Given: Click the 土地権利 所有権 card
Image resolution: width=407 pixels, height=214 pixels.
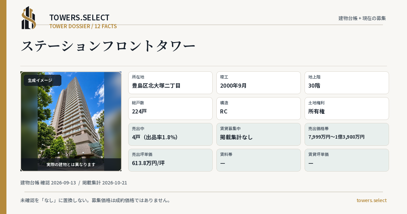Looking at the screenshot, I should [347, 108].
